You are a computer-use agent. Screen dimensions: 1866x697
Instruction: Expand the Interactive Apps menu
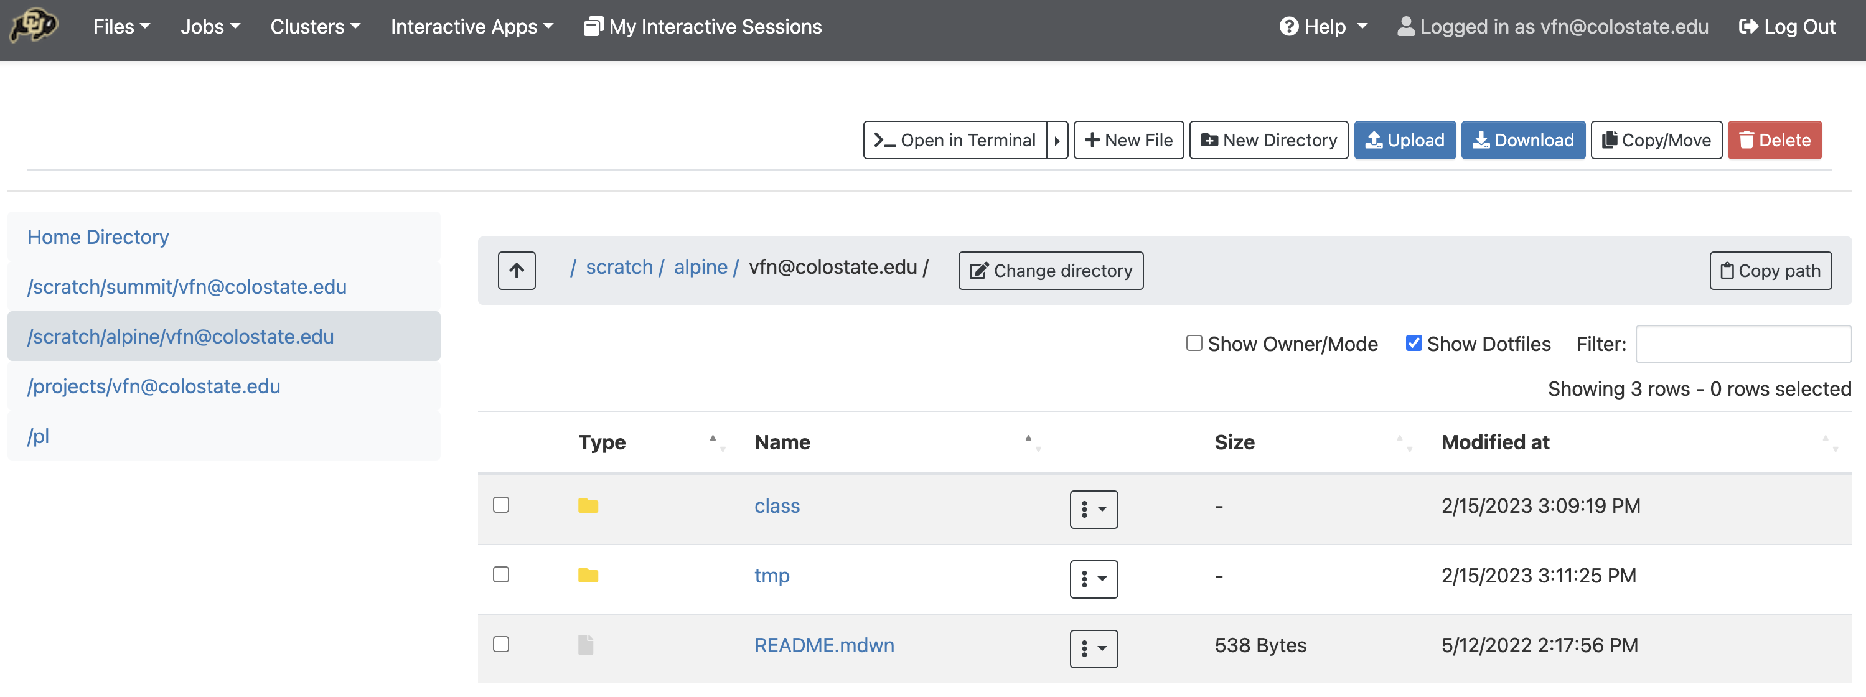(472, 27)
